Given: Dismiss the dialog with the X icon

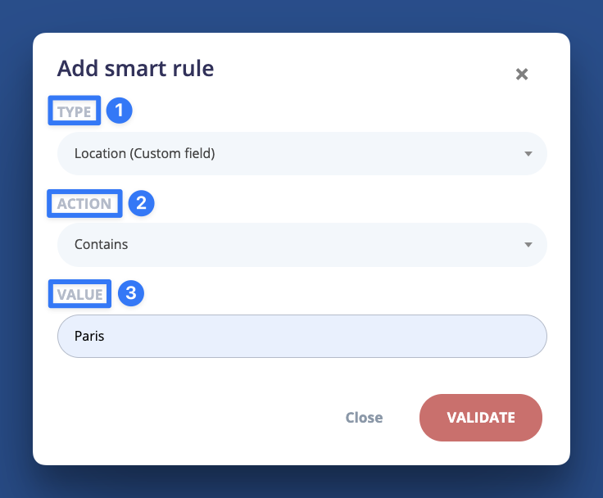Looking at the screenshot, I should (521, 74).
